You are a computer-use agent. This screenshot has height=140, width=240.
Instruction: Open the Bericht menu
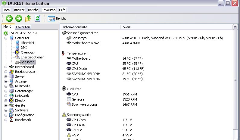33,10
